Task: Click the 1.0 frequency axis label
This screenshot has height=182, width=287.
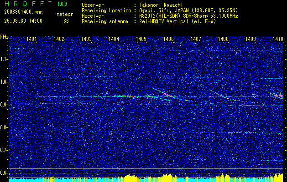Action: [3, 82]
